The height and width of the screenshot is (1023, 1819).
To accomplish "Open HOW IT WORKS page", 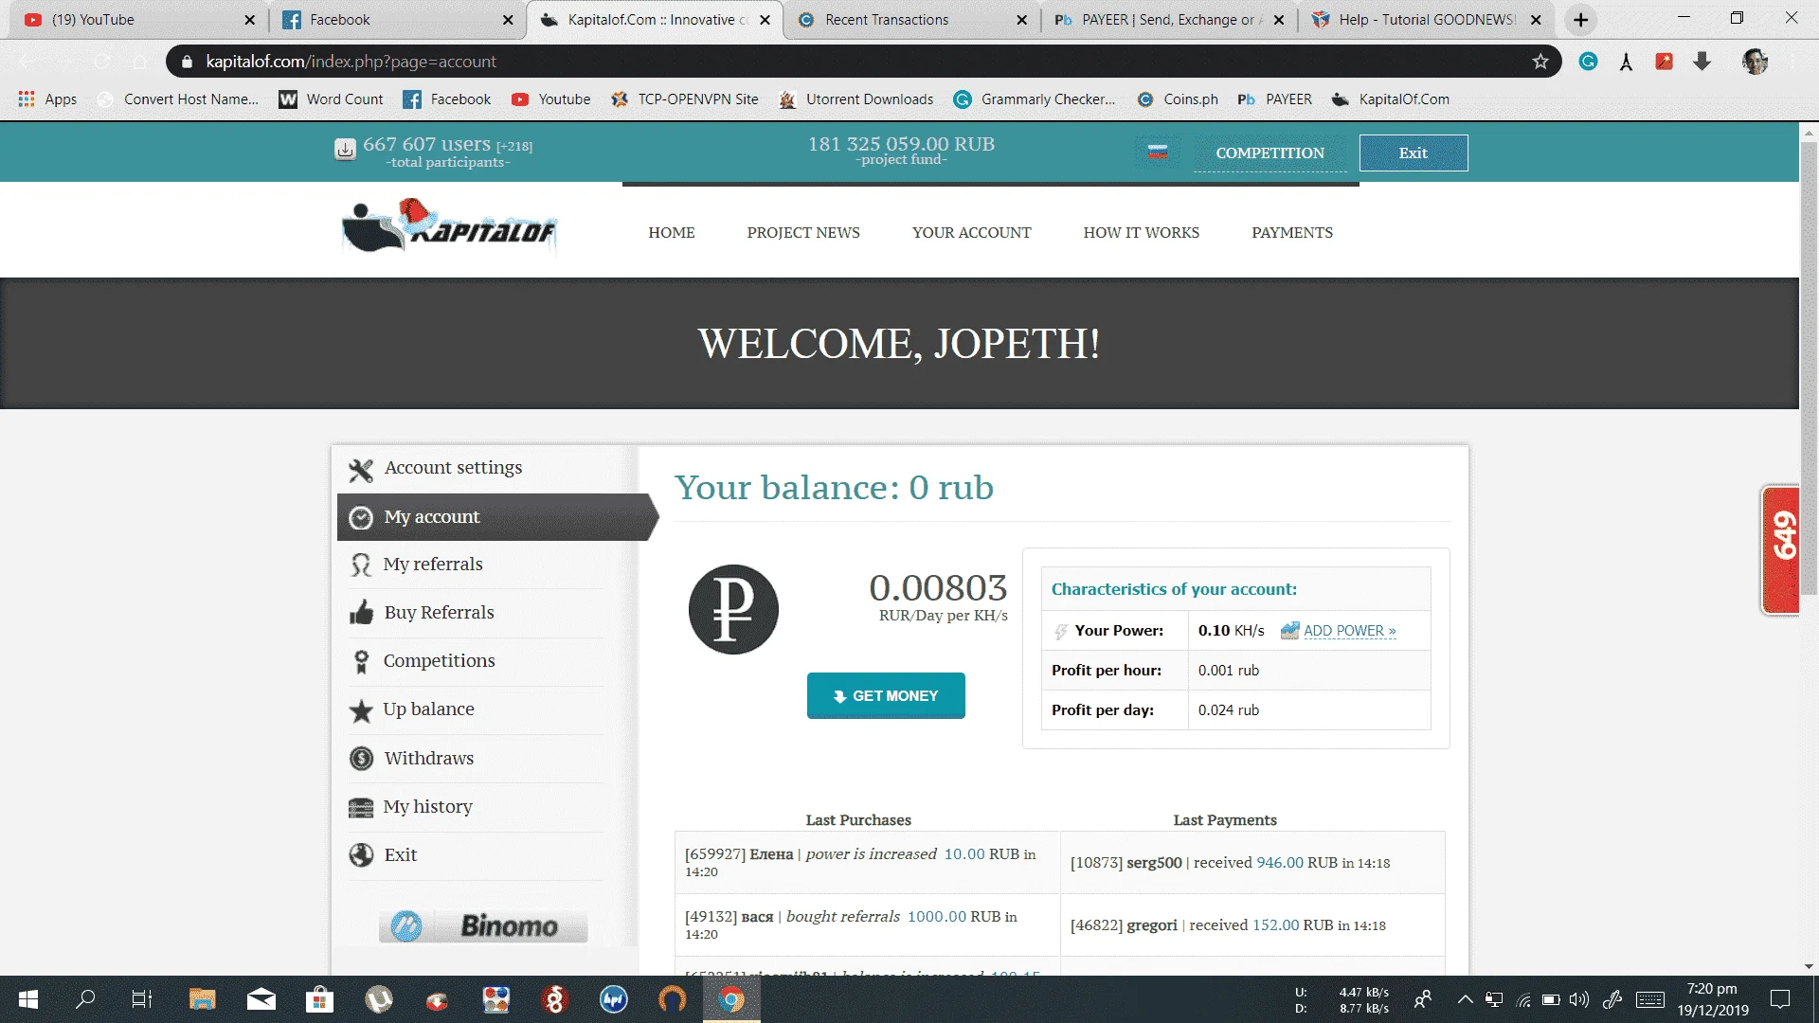I will point(1141,232).
